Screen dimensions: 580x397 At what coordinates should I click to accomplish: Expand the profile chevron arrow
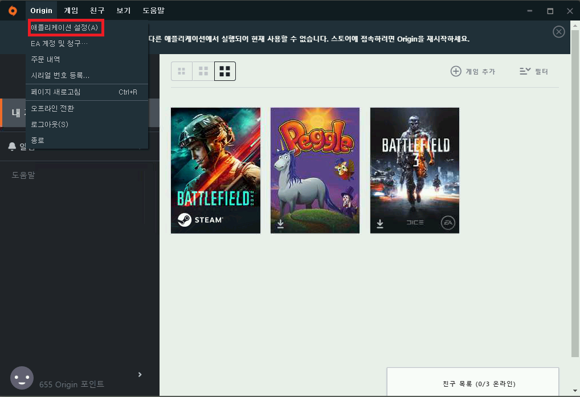pyautogui.click(x=140, y=374)
